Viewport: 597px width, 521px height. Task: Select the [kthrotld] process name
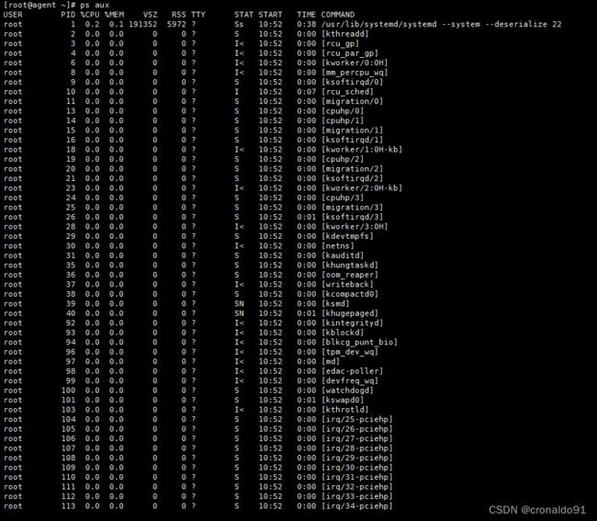(345, 410)
